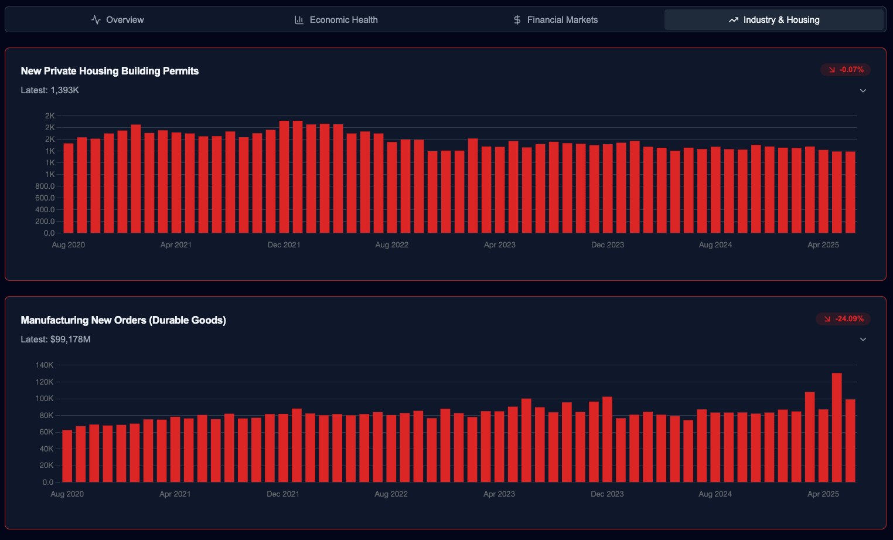Click the Overview pulse icon

pos(96,20)
